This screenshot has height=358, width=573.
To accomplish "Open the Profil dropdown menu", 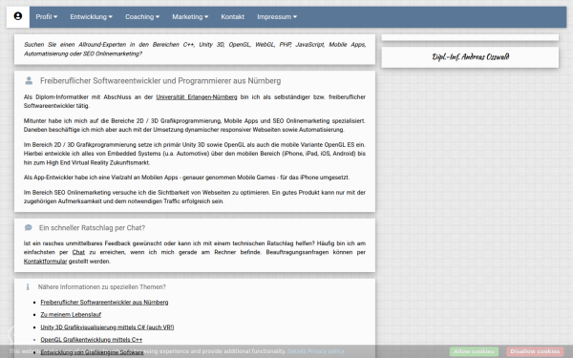I will tap(47, 17).
